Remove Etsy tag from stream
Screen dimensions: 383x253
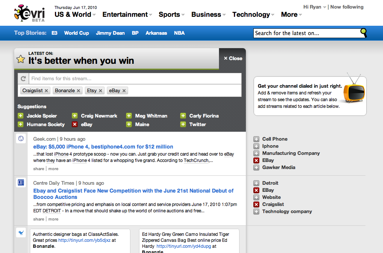point(101,91)
